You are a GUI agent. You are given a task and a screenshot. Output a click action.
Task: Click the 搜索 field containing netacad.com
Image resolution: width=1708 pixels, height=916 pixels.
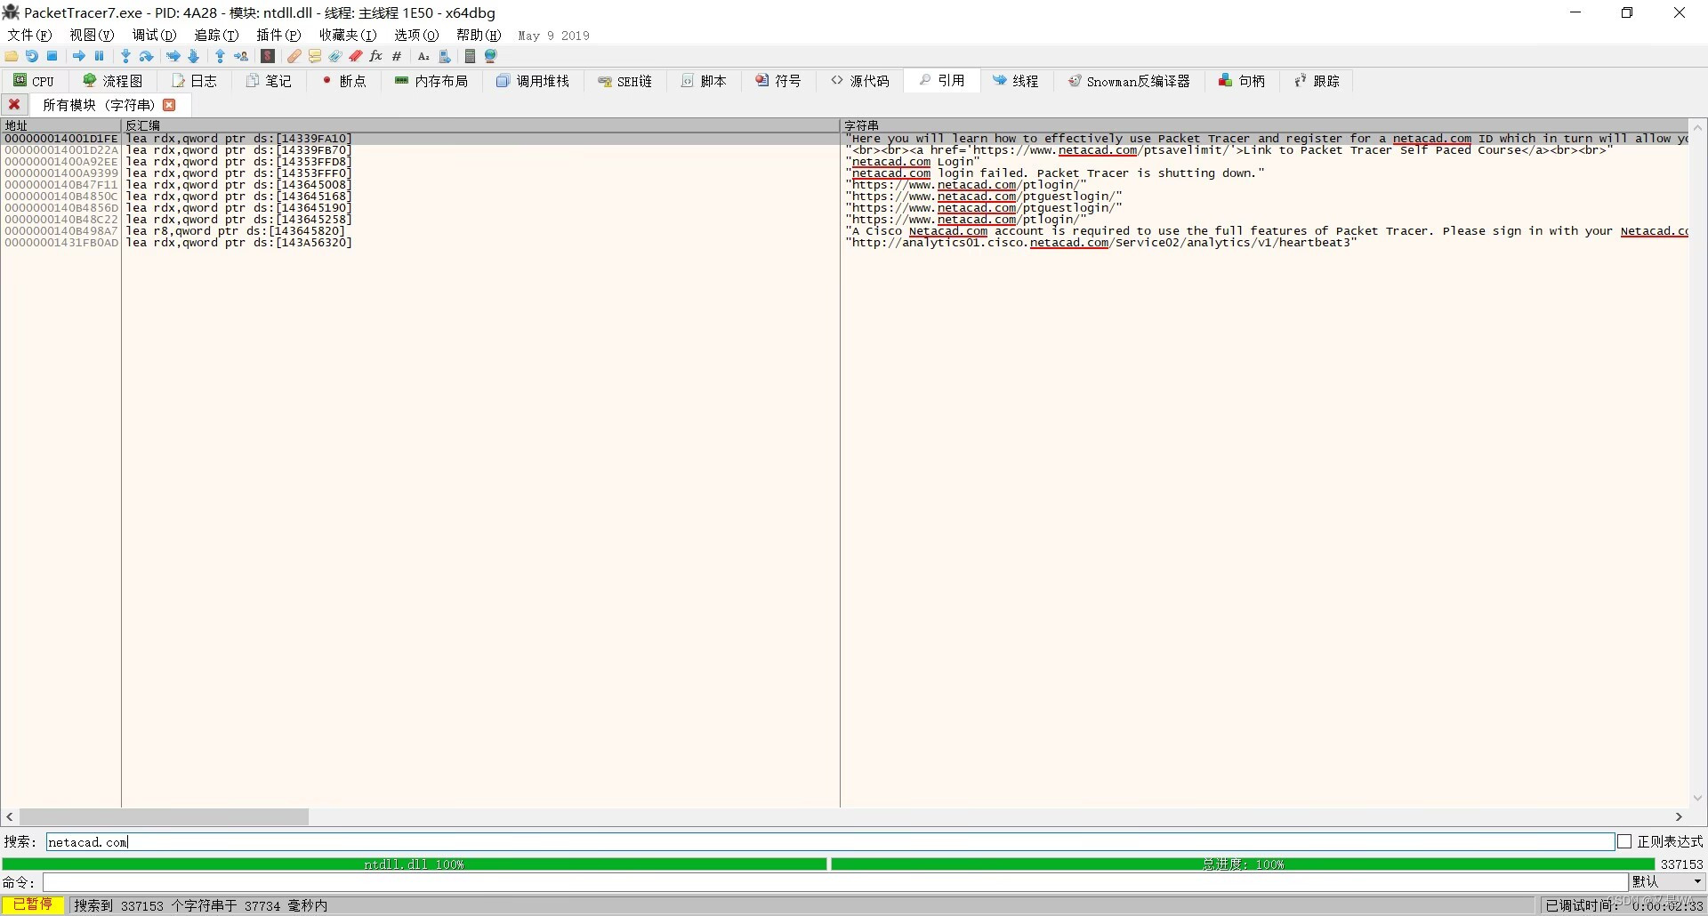(830, 841)
